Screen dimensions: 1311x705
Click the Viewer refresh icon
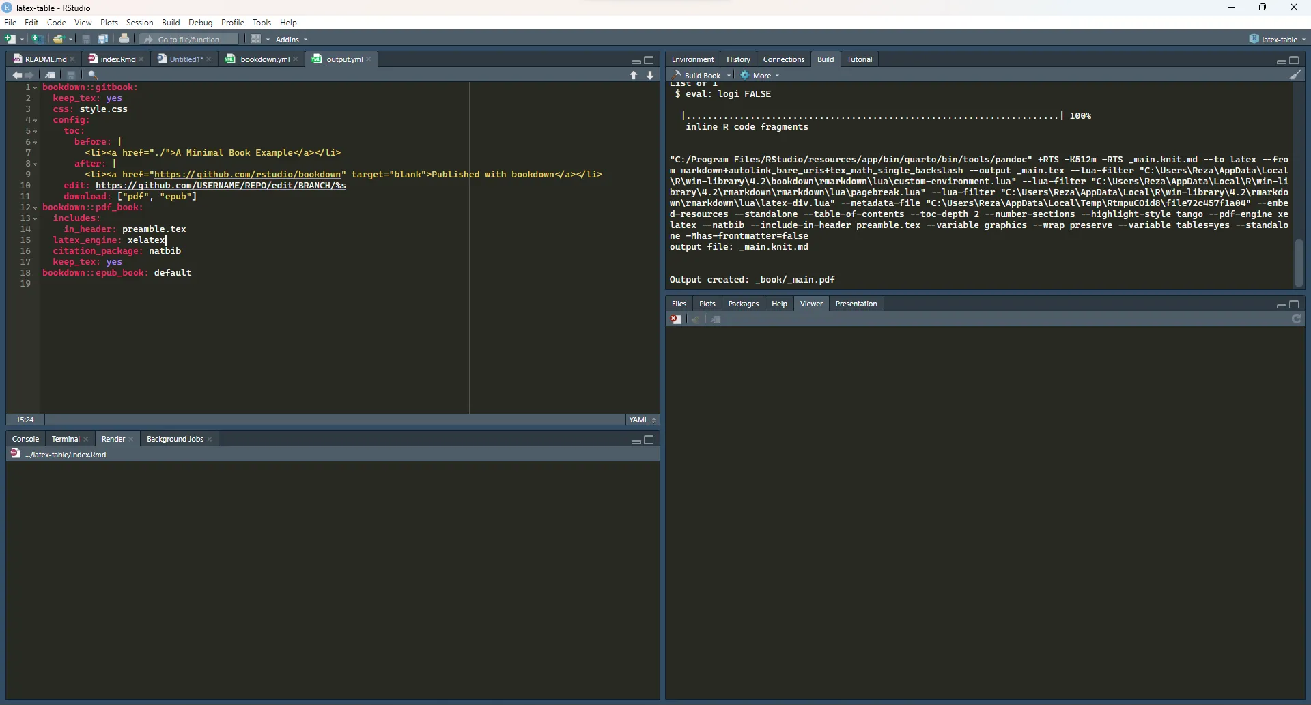point(1297,319)
